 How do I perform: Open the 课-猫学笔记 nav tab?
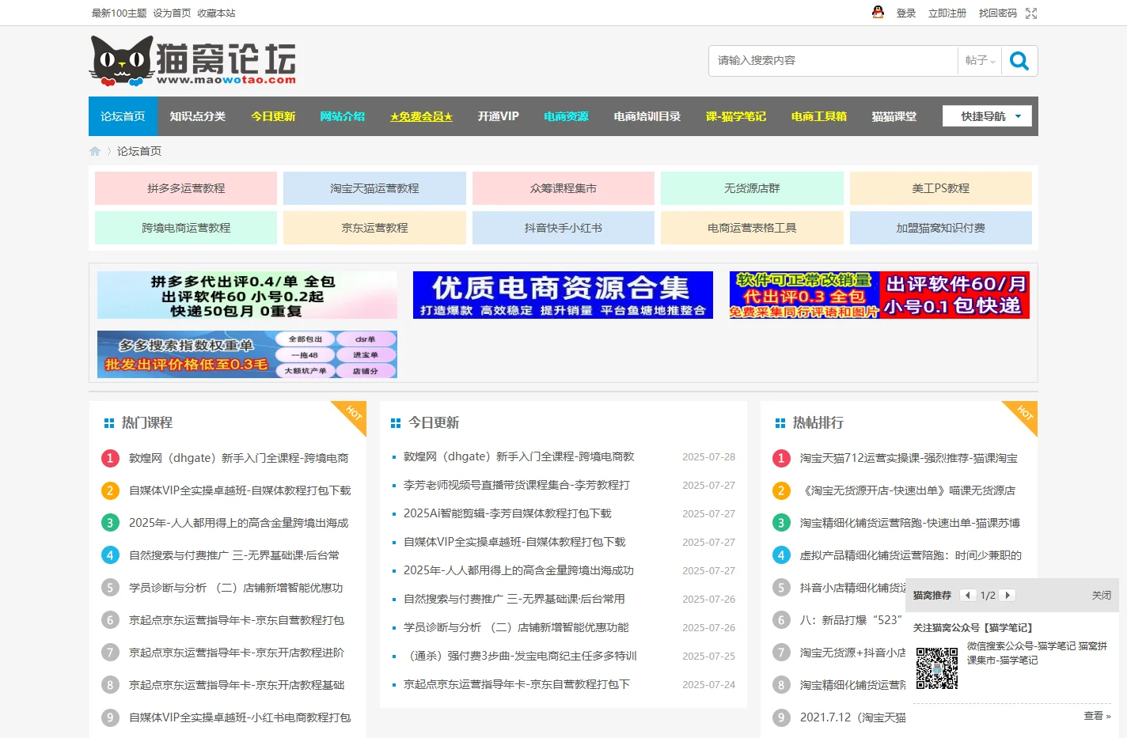(x=736, y=116)
